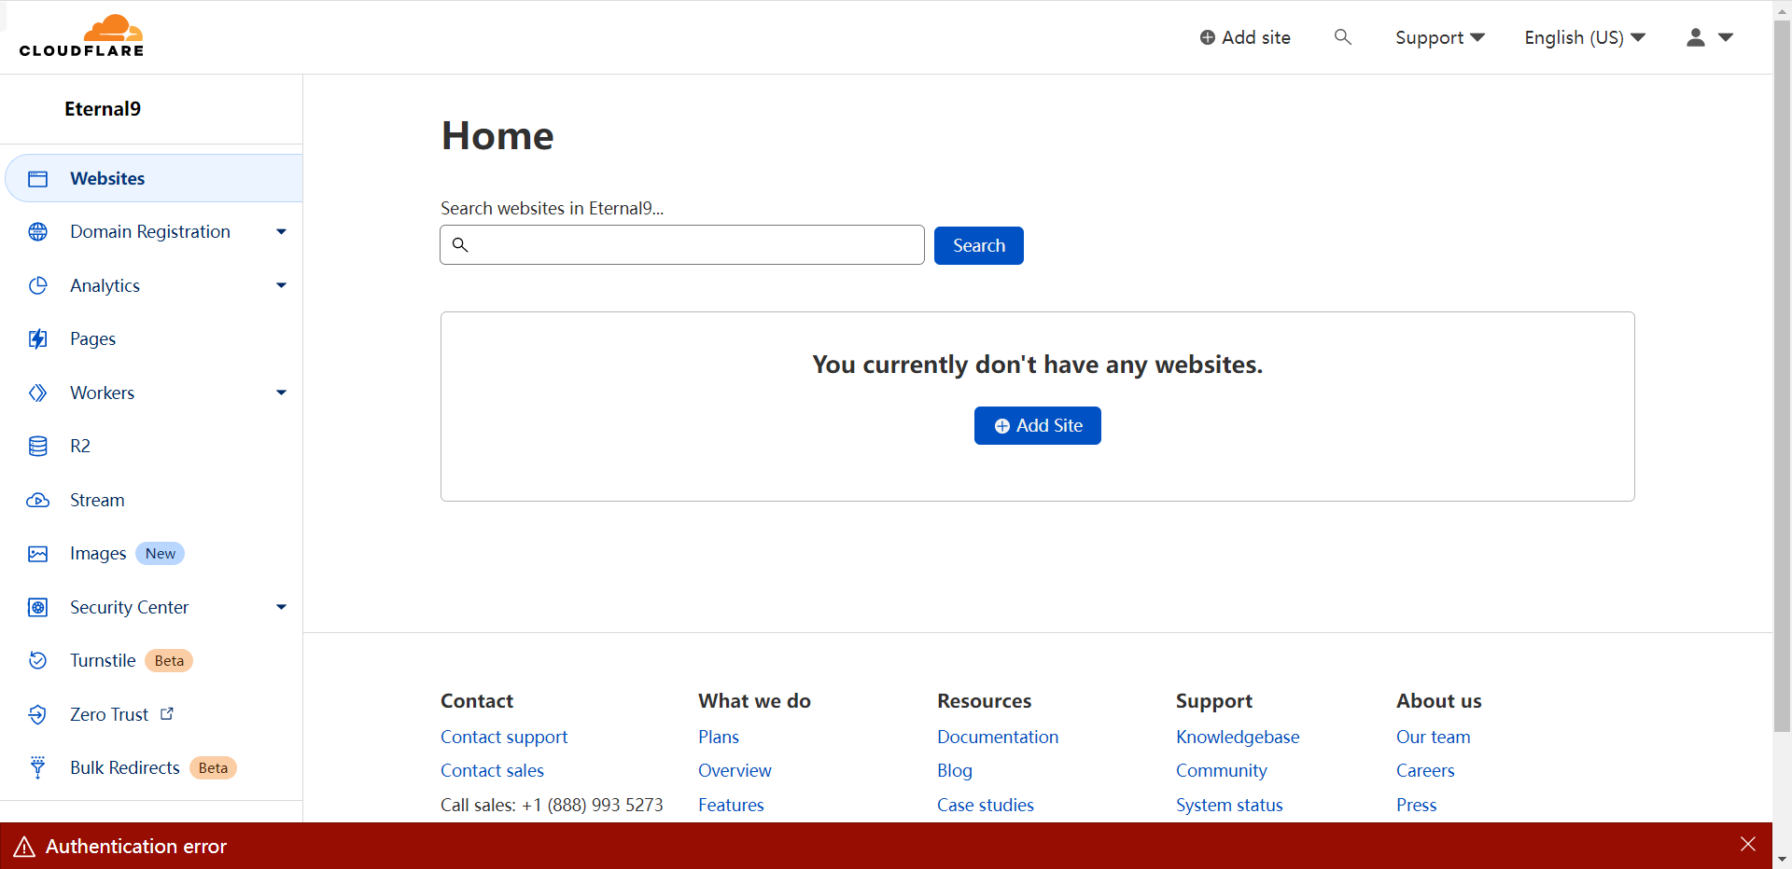Click the magnifier icon inside the search field
The width and height of the screenshot is (1792, 869).
(460, 245)
